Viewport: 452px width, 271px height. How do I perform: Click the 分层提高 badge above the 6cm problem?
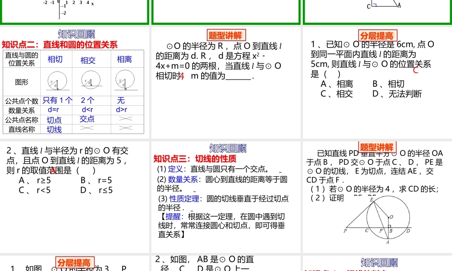(x=377, y=36)
